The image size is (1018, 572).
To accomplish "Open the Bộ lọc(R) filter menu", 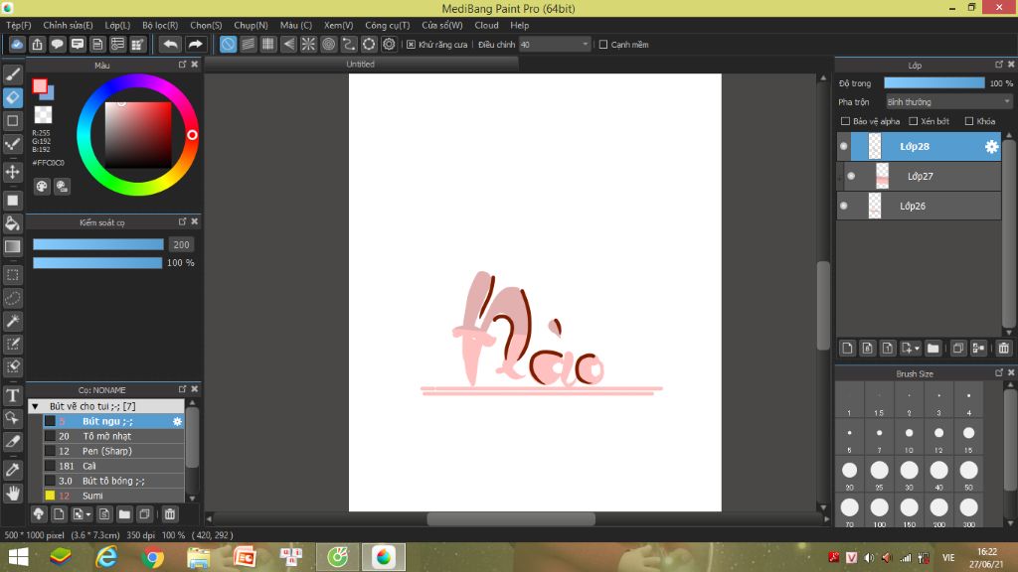I will pos(160,25).
